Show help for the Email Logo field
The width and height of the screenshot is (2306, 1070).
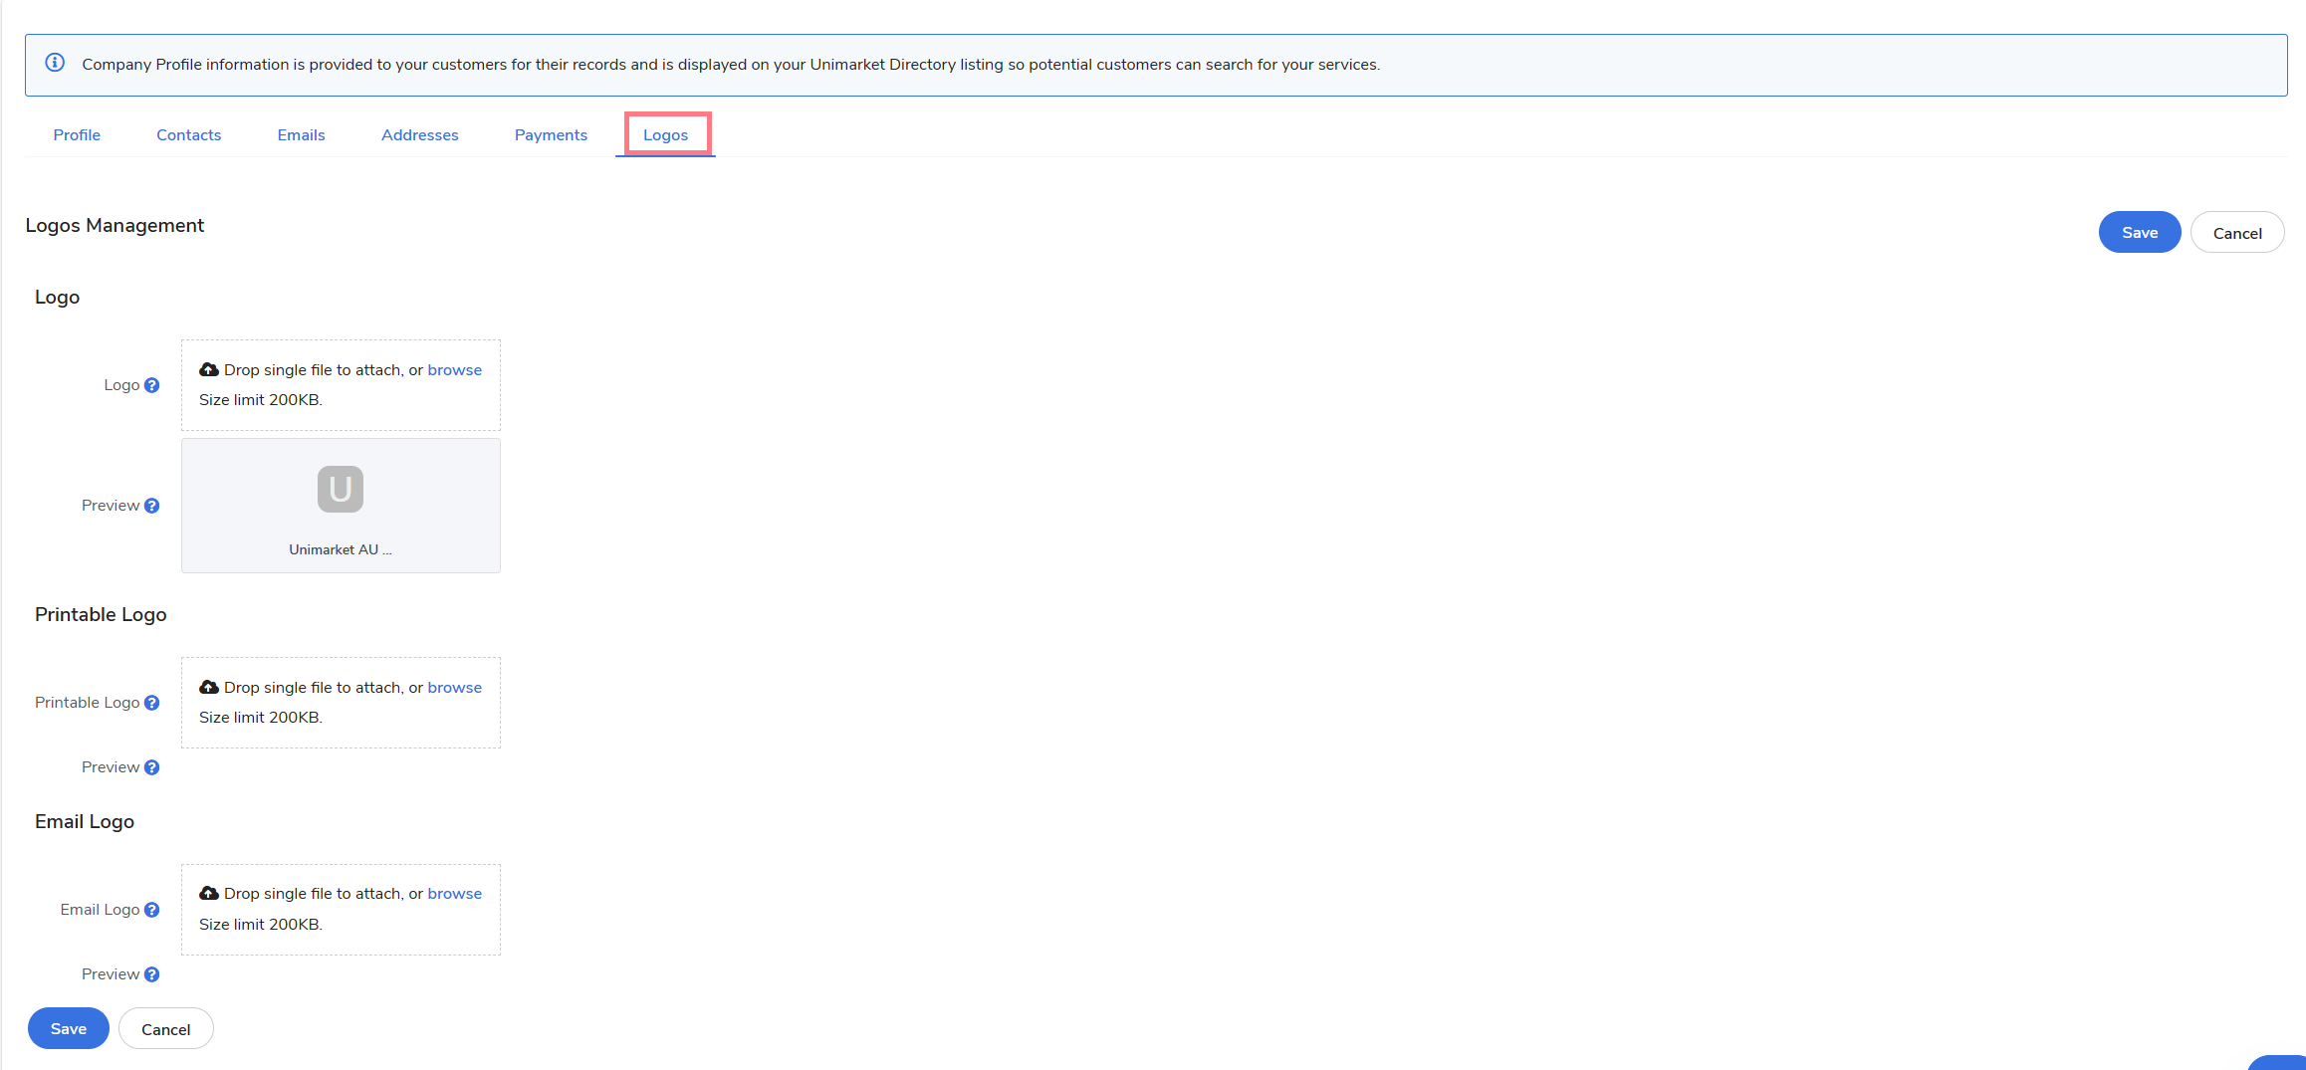pos(151,910)
